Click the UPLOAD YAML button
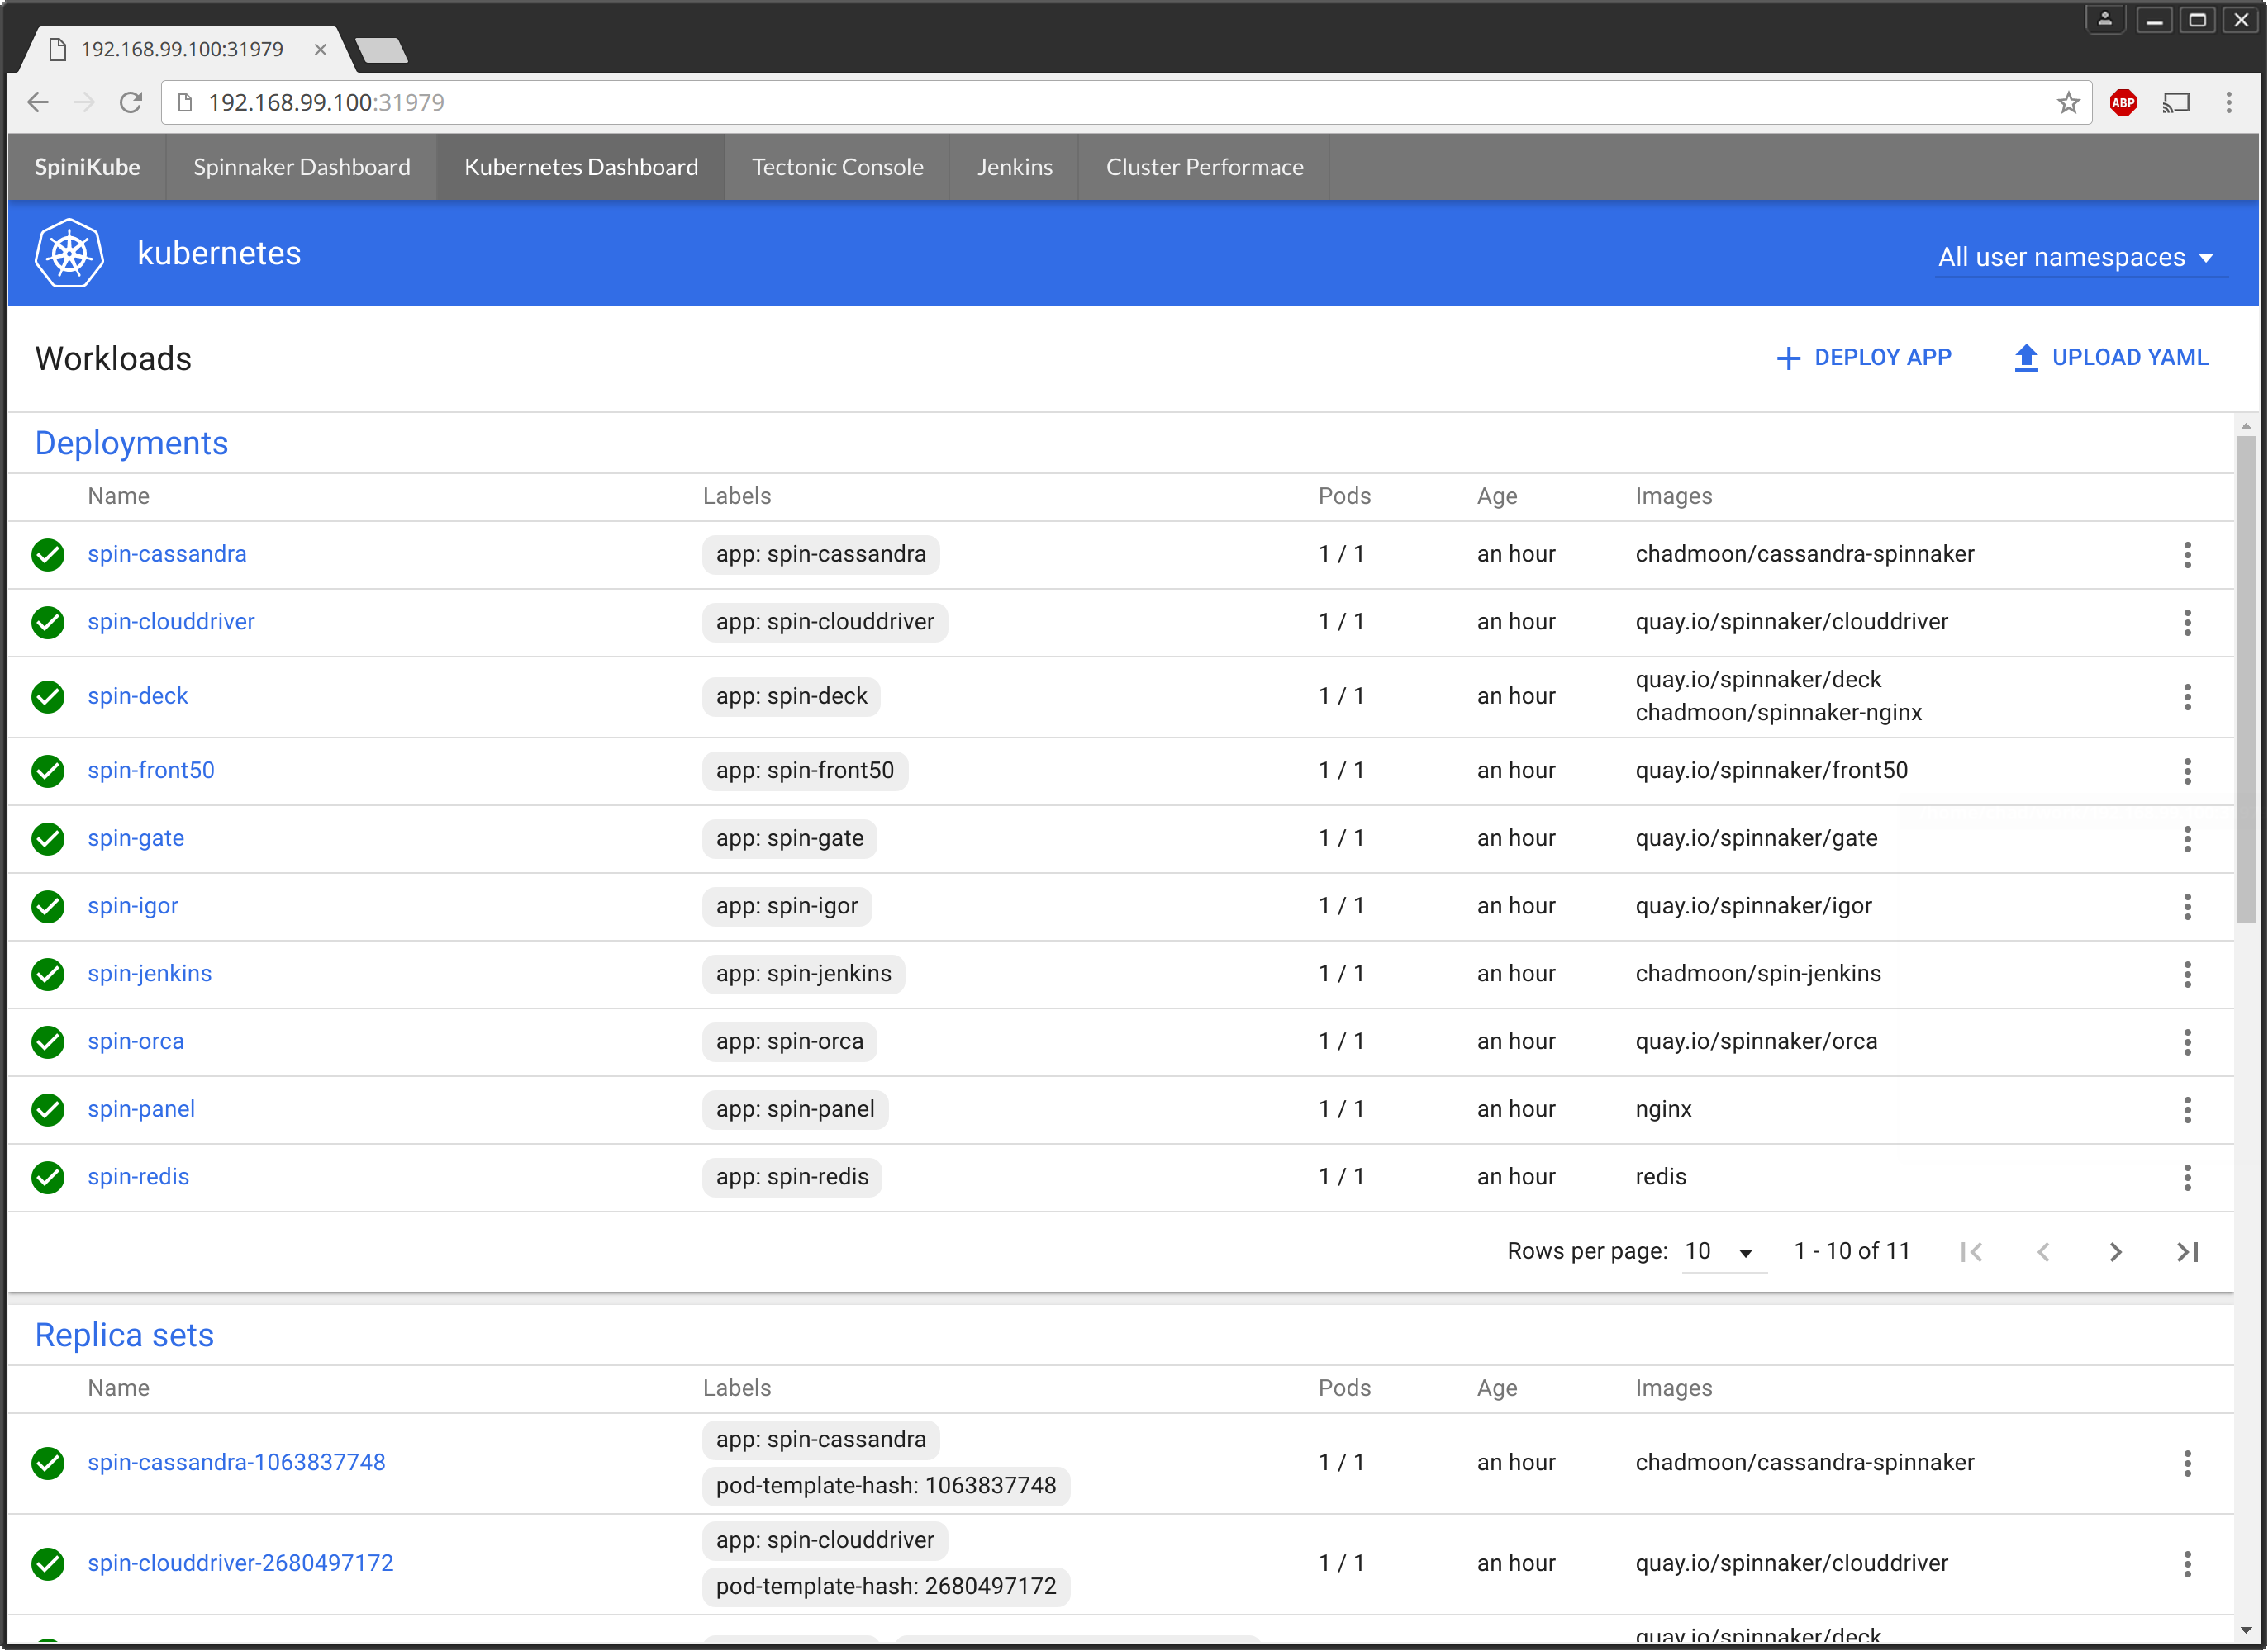Image resolution: width=2268 pixels, height=1651 pixels. pyautogui.click(x=2110, y=358)
